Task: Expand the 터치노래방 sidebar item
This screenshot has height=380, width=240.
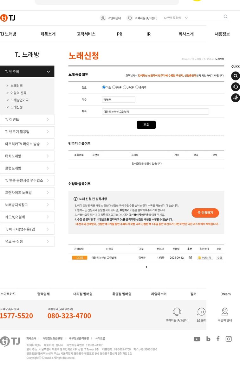Action: [x=27, y=156]
